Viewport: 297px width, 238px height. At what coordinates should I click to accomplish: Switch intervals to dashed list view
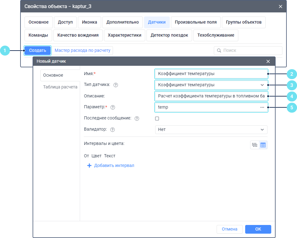[255, 145]
